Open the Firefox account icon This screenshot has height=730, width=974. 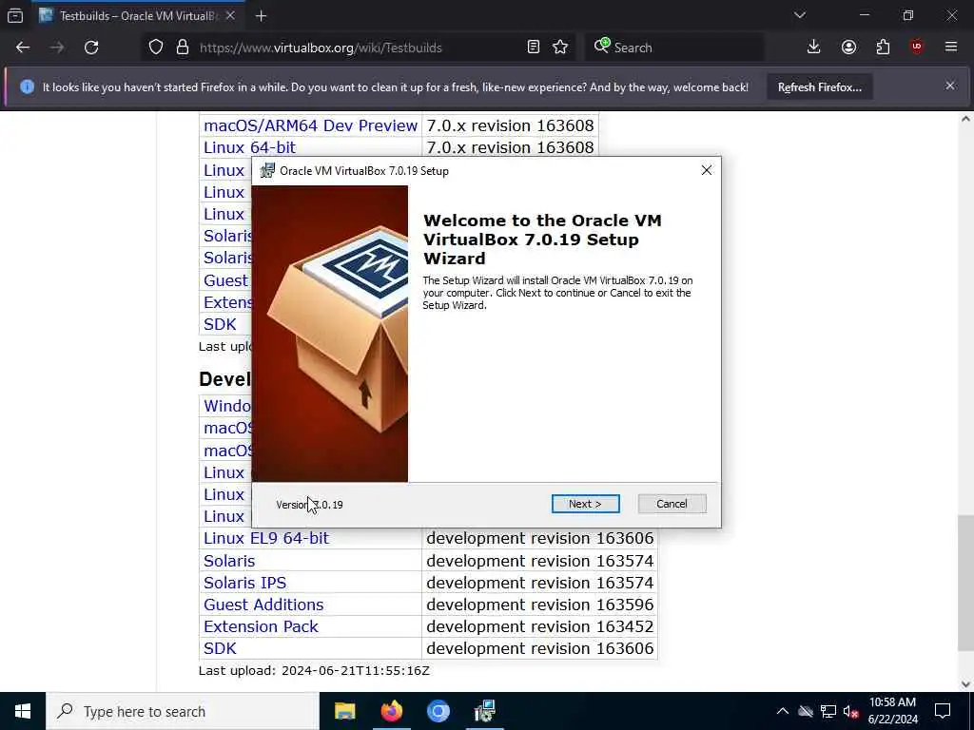pyautogui.click(x=848, y=48)
